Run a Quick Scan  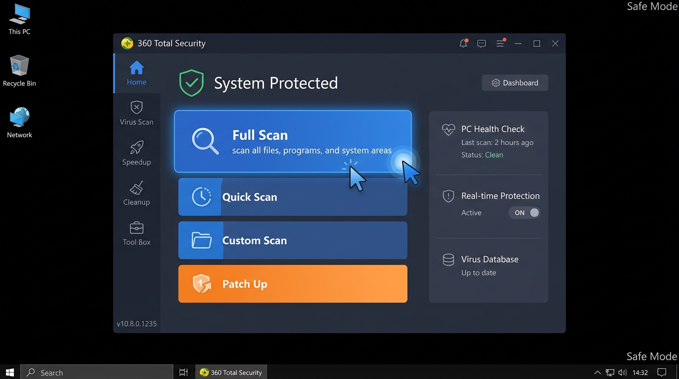293,196
